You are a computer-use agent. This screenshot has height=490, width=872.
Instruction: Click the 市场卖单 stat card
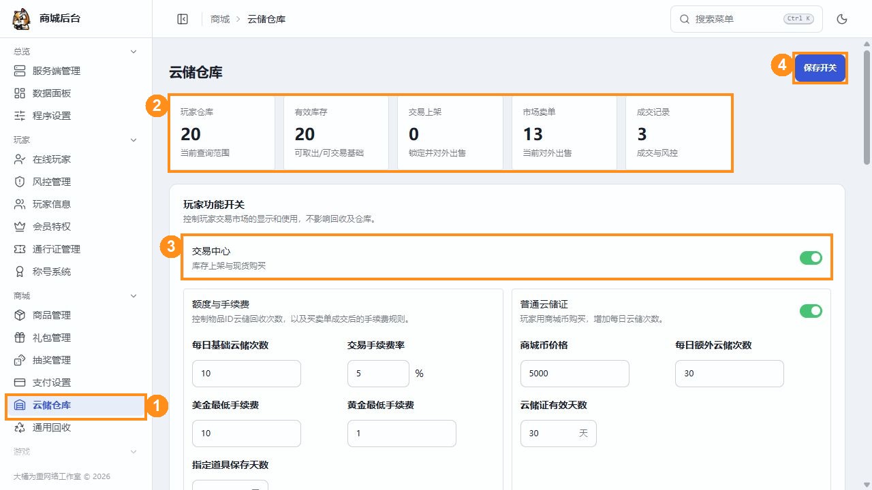point(564,133)
